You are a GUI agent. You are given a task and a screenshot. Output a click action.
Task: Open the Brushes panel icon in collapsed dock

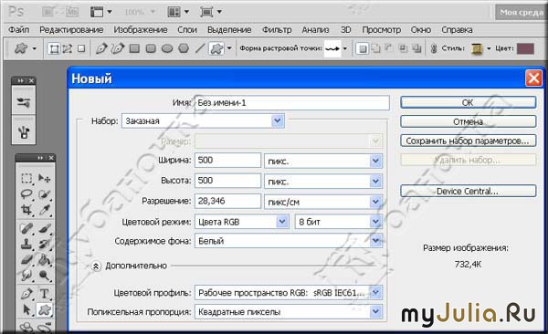point(24,102)
